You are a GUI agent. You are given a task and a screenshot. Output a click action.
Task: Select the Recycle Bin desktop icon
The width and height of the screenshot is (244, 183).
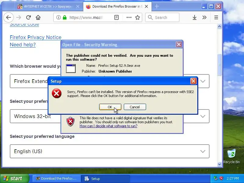pyautogui.click(x=231, y=156)
